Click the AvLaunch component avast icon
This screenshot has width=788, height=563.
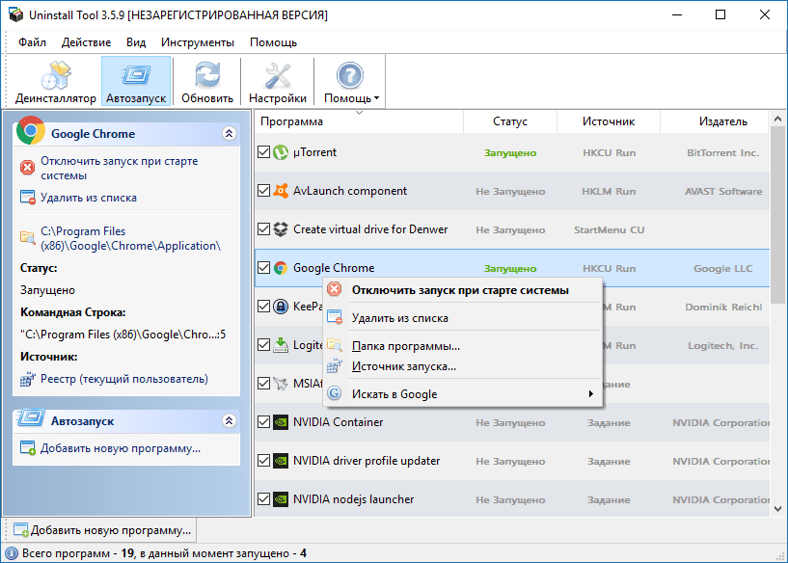click(281, 191)
